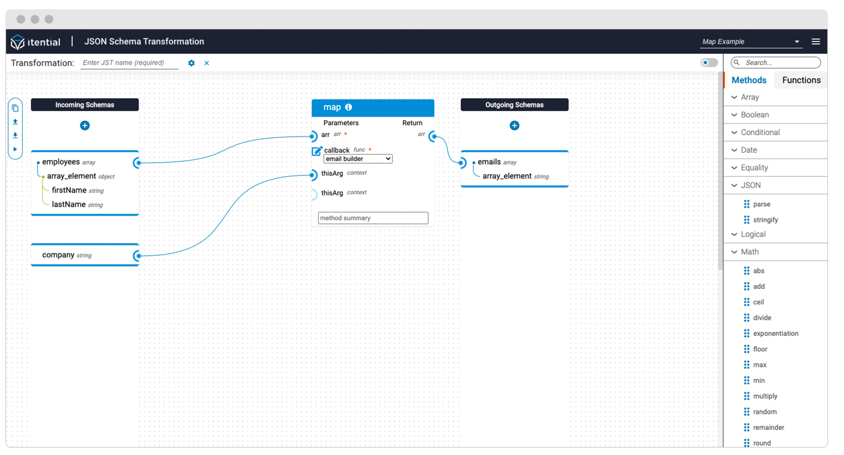The width and height of the screenshot is (844, 455).
Task: Select the import schema upload icon
Action: click(x=15, y=121)
